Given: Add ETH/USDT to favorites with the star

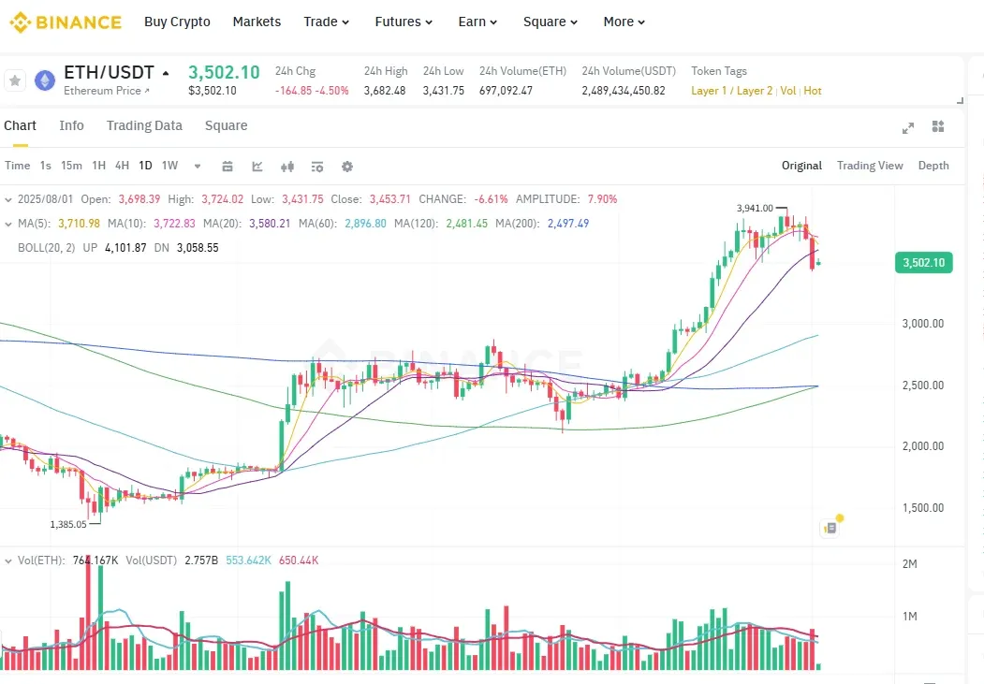Looking at the screenshot, I should pos(15,80).
